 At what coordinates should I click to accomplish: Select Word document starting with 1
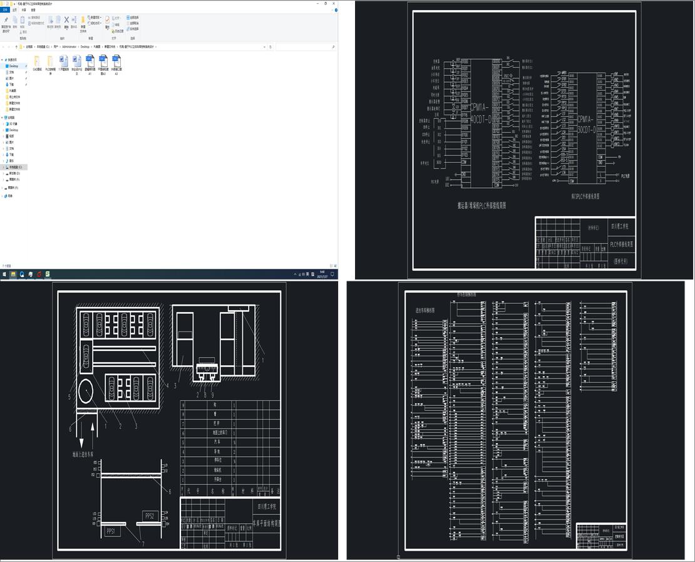(x=64, y=65)
